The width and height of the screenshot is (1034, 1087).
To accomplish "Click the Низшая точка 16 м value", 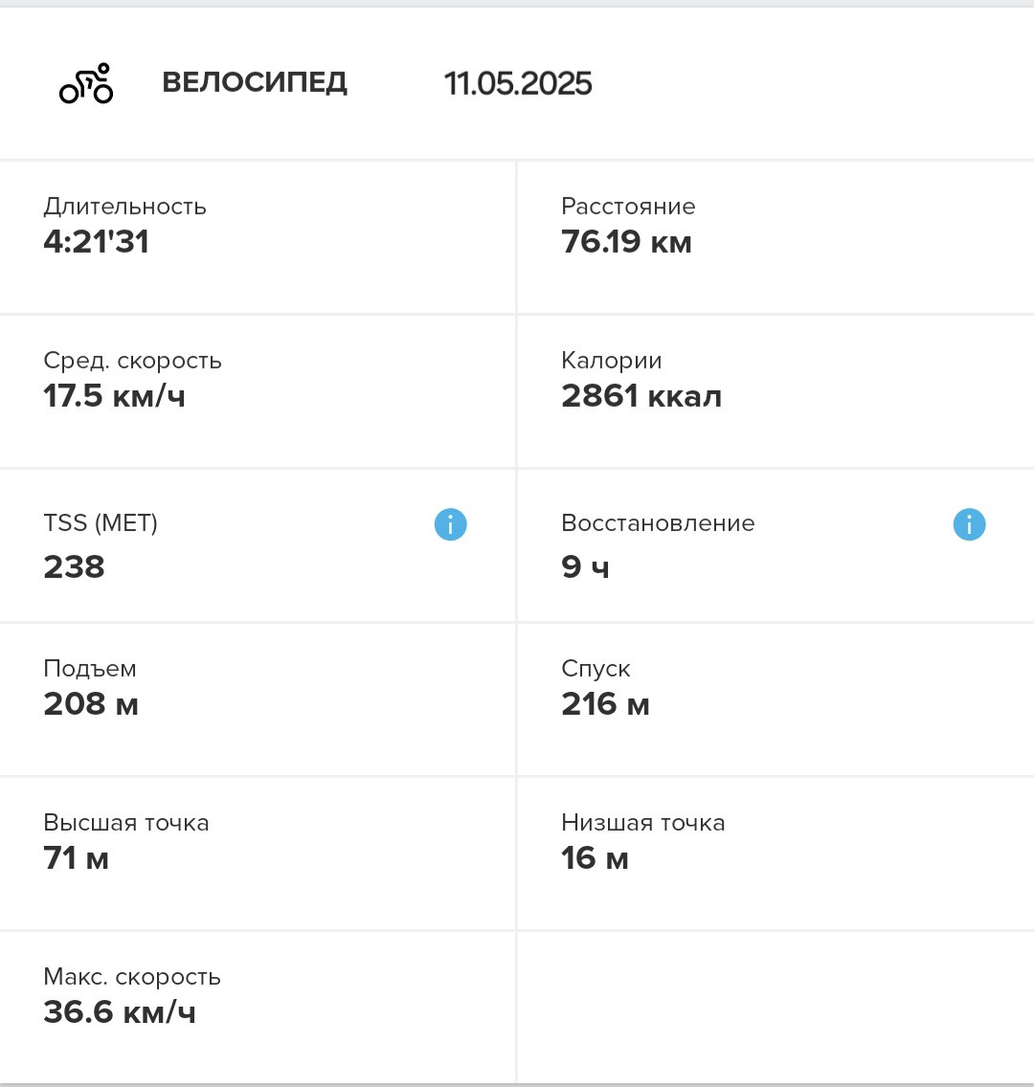I will point(595,858).
